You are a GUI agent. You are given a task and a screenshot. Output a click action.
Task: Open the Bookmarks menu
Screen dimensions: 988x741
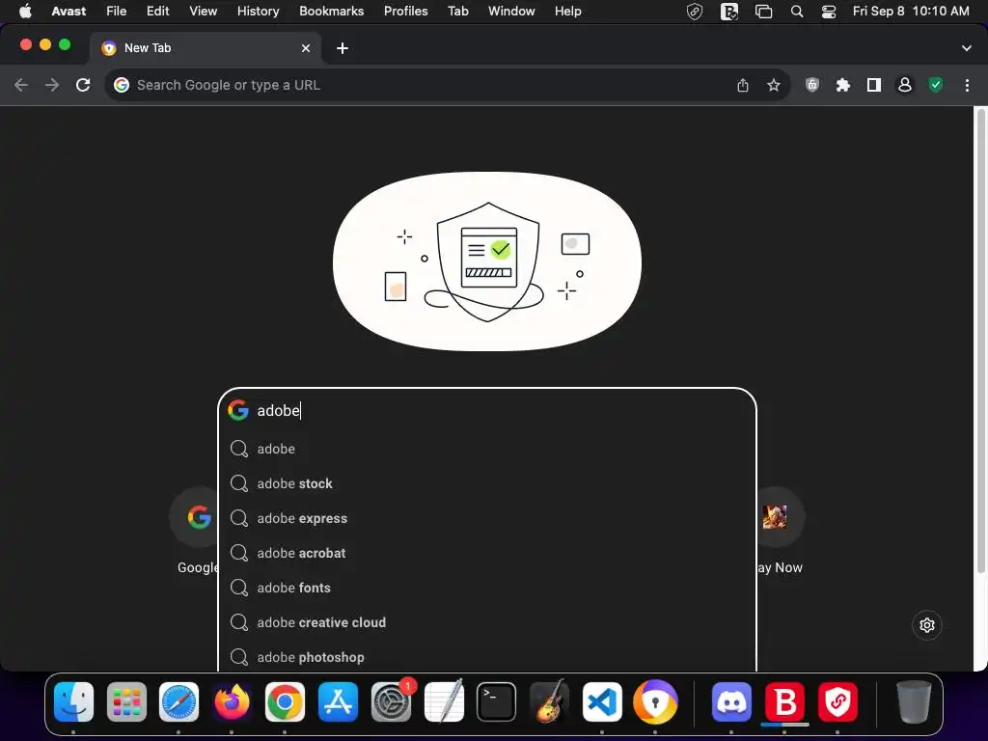[332, 12]
